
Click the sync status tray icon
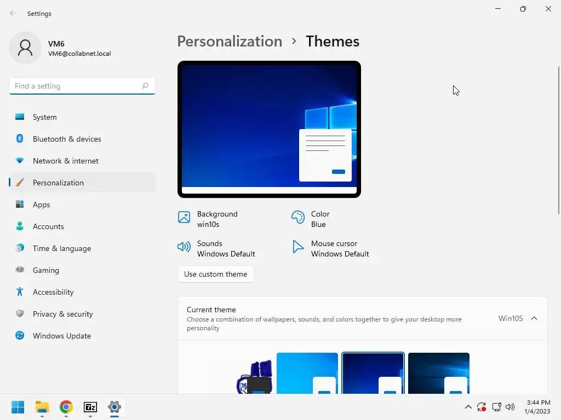click(482, 407)
